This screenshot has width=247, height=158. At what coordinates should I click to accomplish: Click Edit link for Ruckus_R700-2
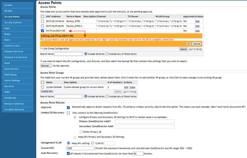click(197, 26)
